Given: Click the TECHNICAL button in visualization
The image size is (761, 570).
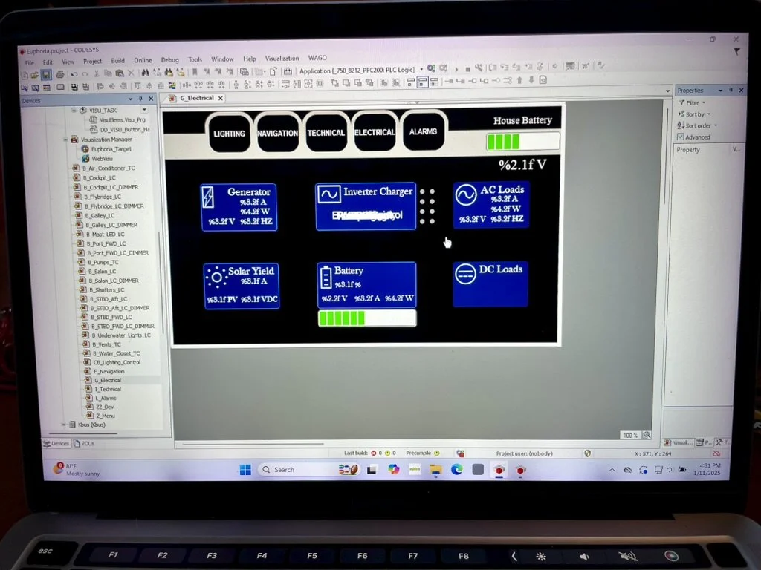Looking at the screenshot, I should click(326, 132).
